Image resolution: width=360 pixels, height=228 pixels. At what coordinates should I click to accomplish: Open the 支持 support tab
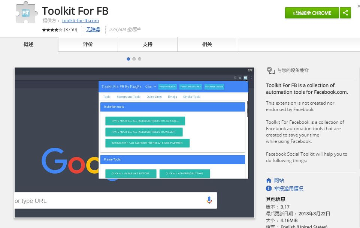[x=147, y=44]
